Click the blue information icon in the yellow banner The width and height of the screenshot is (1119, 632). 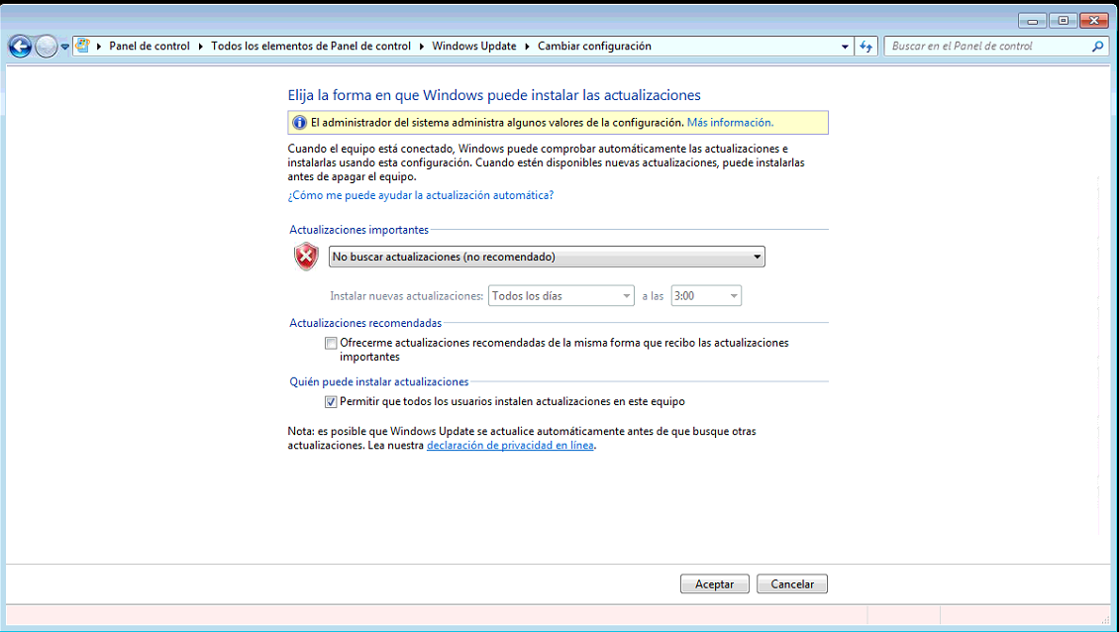(299, 122)
